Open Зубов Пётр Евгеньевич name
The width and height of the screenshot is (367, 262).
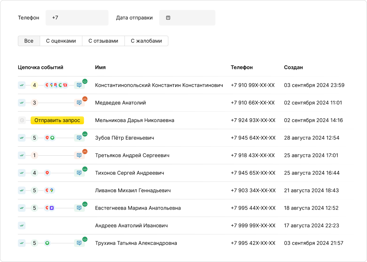(124, 138)
